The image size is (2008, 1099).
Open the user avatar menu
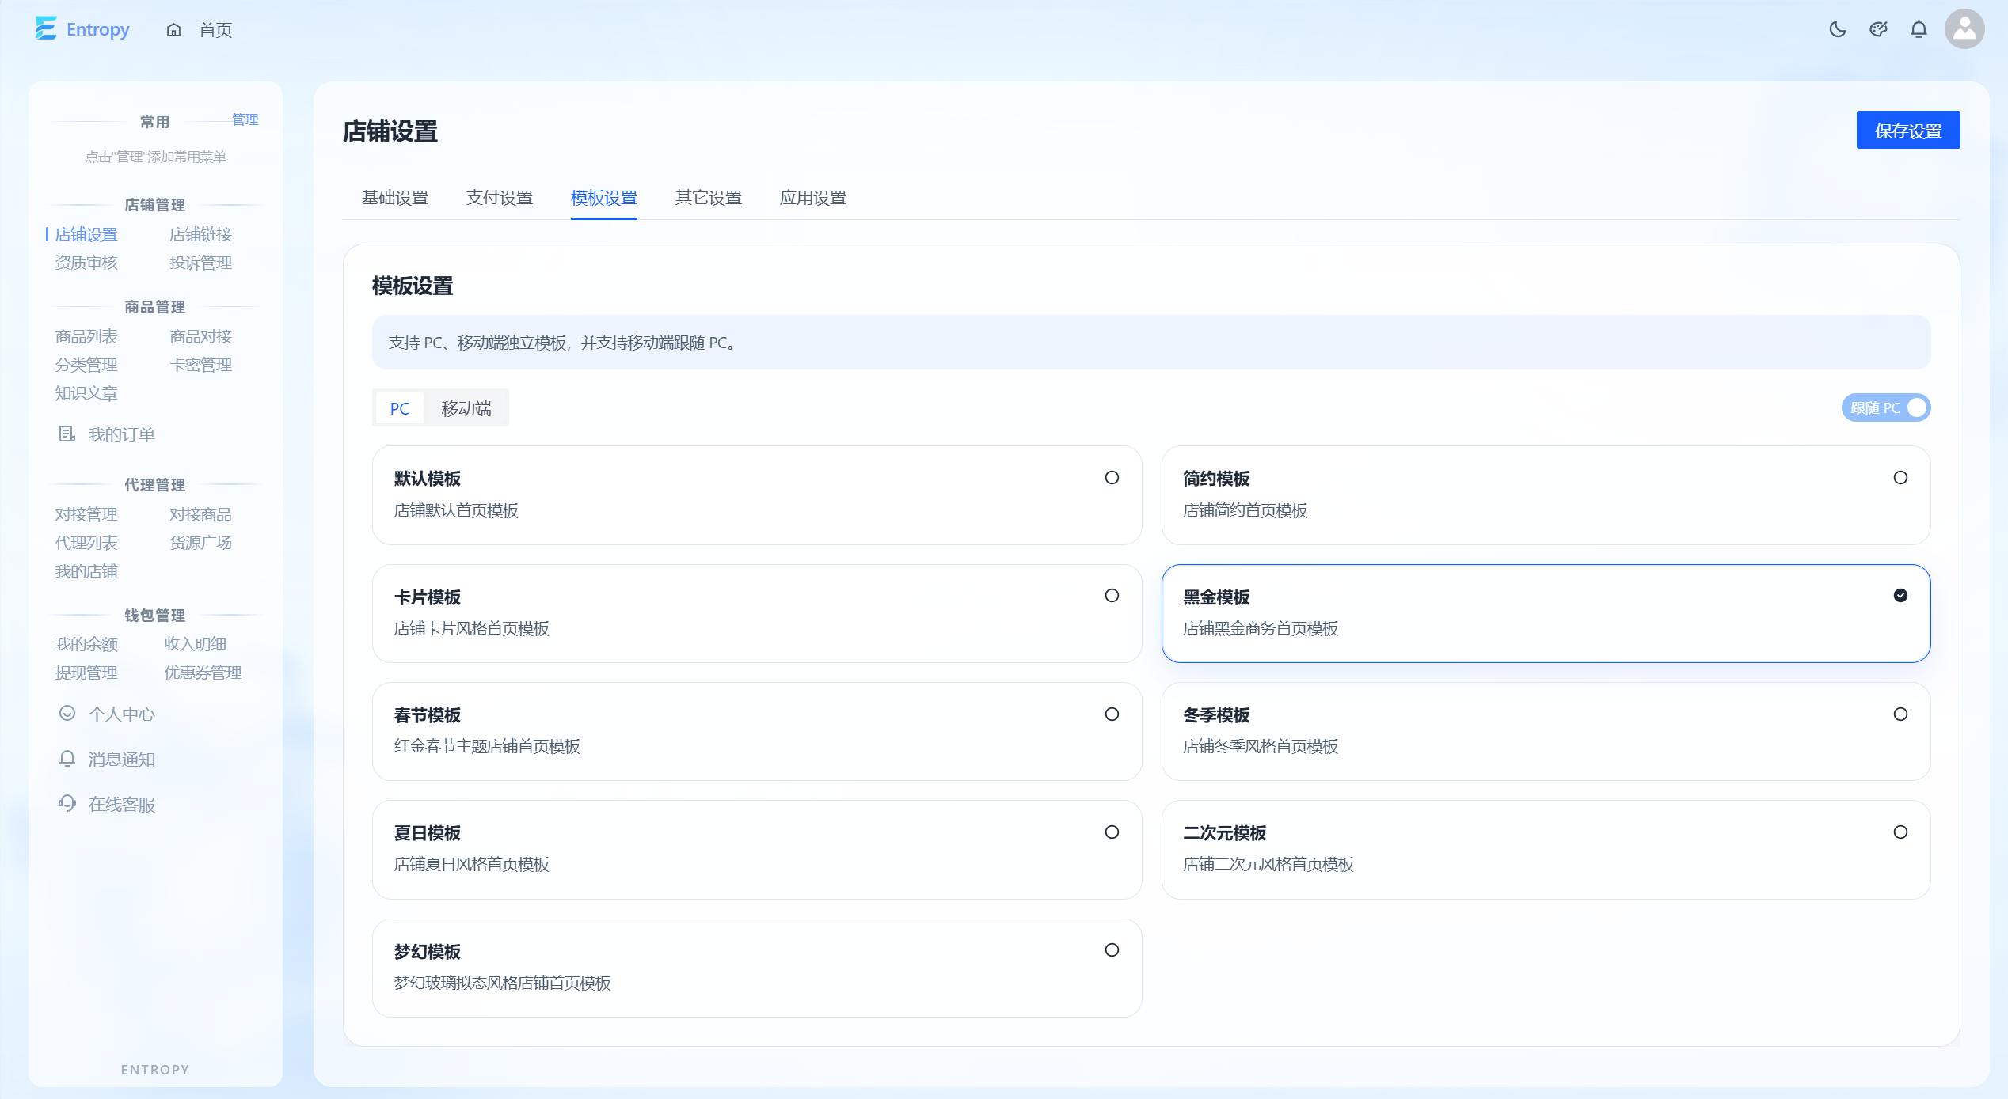click(1964, 29)
